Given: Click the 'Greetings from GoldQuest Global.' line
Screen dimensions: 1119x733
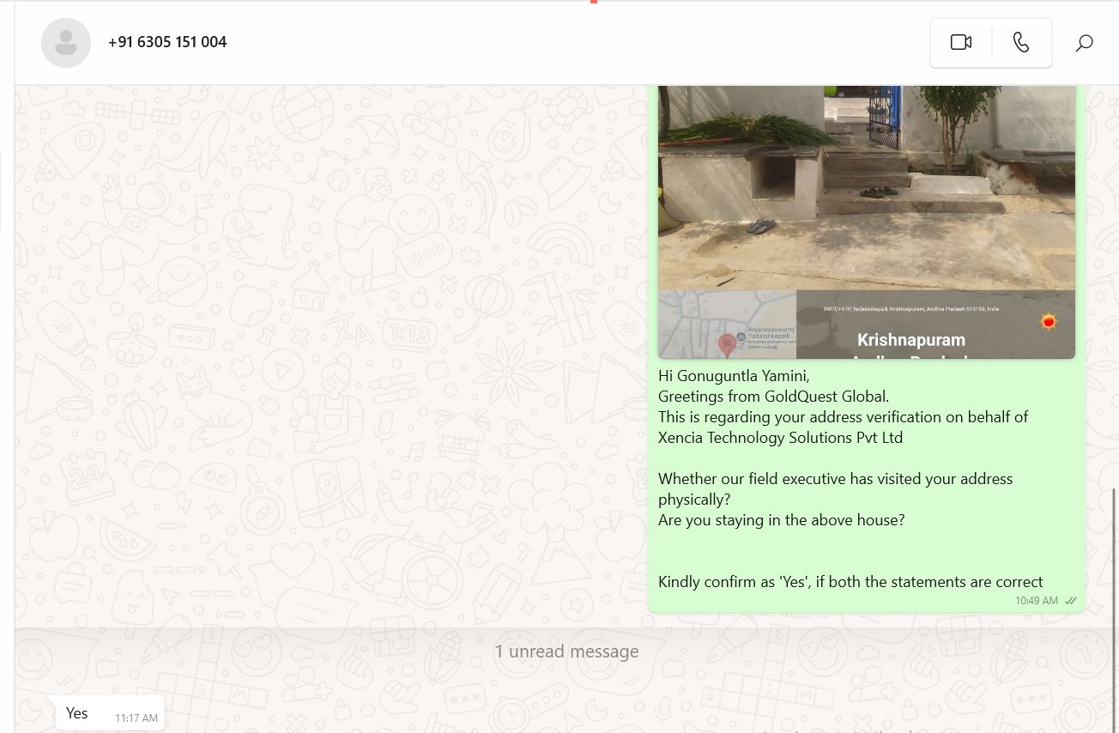Looking at the screenshot, I should point(773,396).
